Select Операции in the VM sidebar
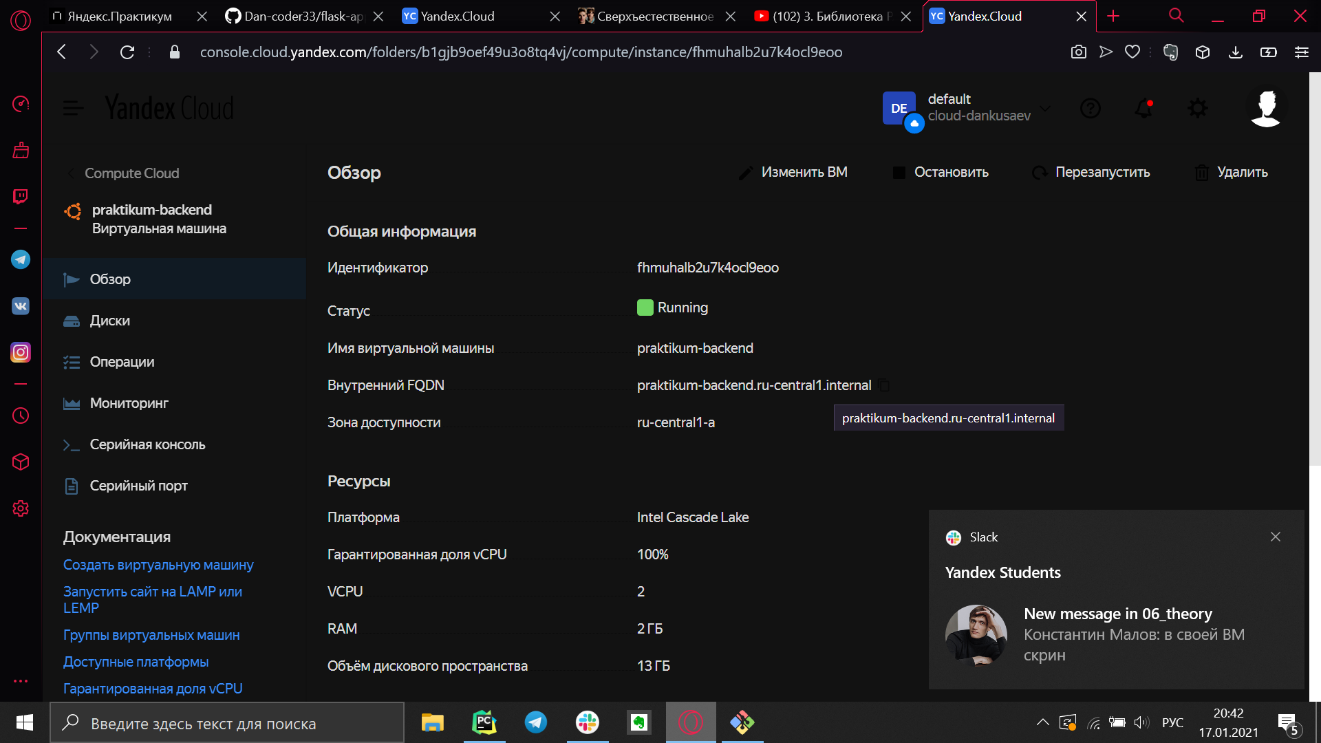This screenshot has width=1321, height=743. [x=175, y=362]
